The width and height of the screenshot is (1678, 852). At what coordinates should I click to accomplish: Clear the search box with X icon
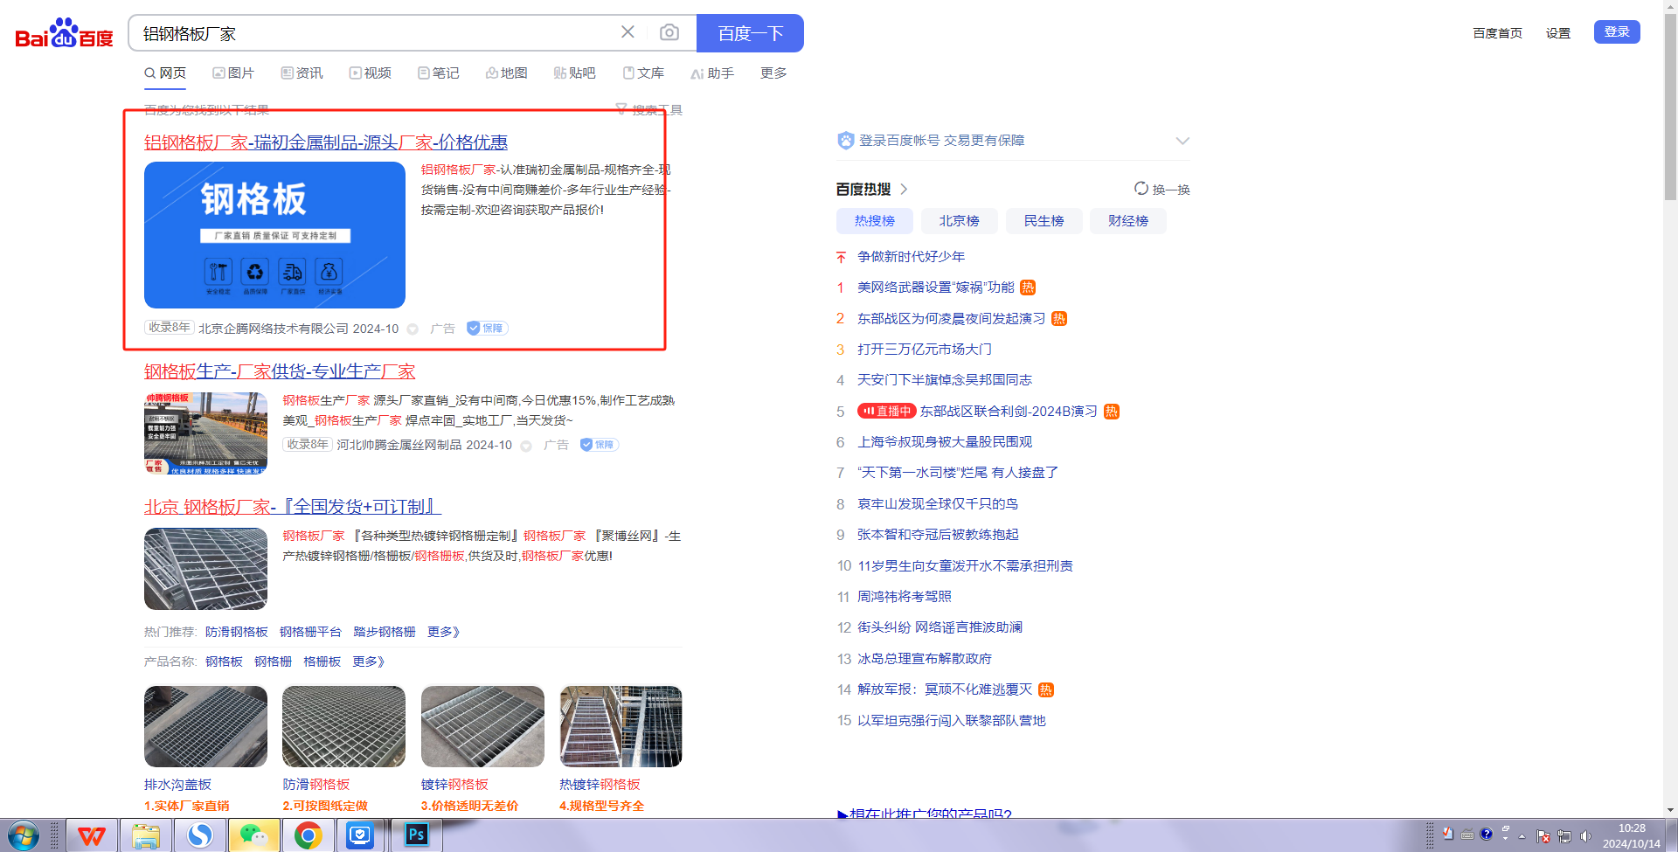point(628,32)
